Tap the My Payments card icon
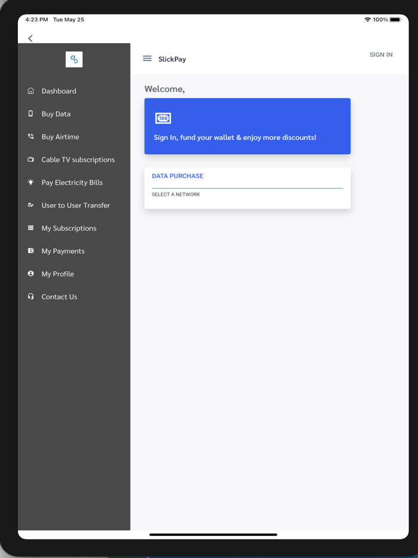Viewport: 418px width, 558px height. tap(30, 251)
